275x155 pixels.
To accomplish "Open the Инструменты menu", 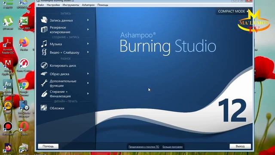I will coord(71,5).
